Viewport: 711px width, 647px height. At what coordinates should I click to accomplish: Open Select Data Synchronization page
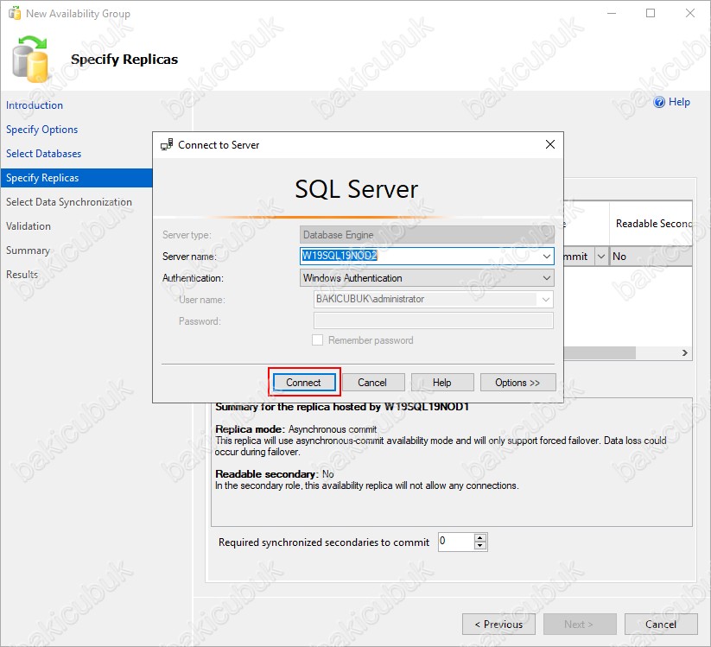[69, 202]
